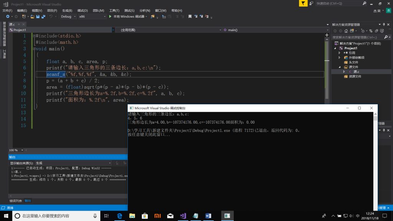393x221 pixels.
Task: Collapse the #include region fold at line 1
Action: [34, 36]
